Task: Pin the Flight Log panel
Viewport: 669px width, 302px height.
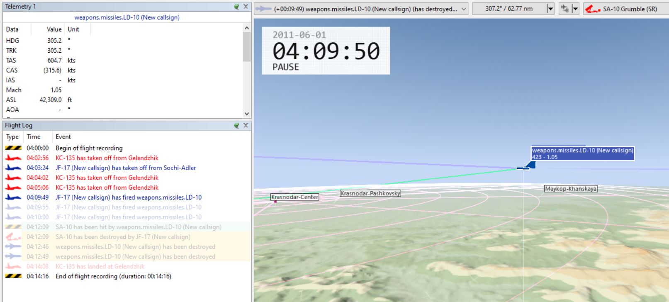Action: pyautogui.click(x=236, y=125)
